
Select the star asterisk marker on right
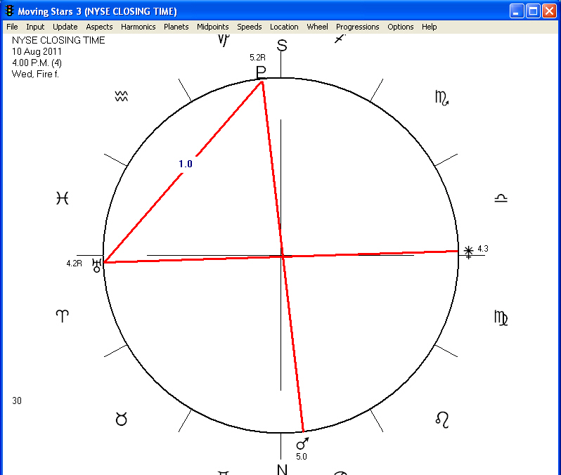(x=468, y=252)
